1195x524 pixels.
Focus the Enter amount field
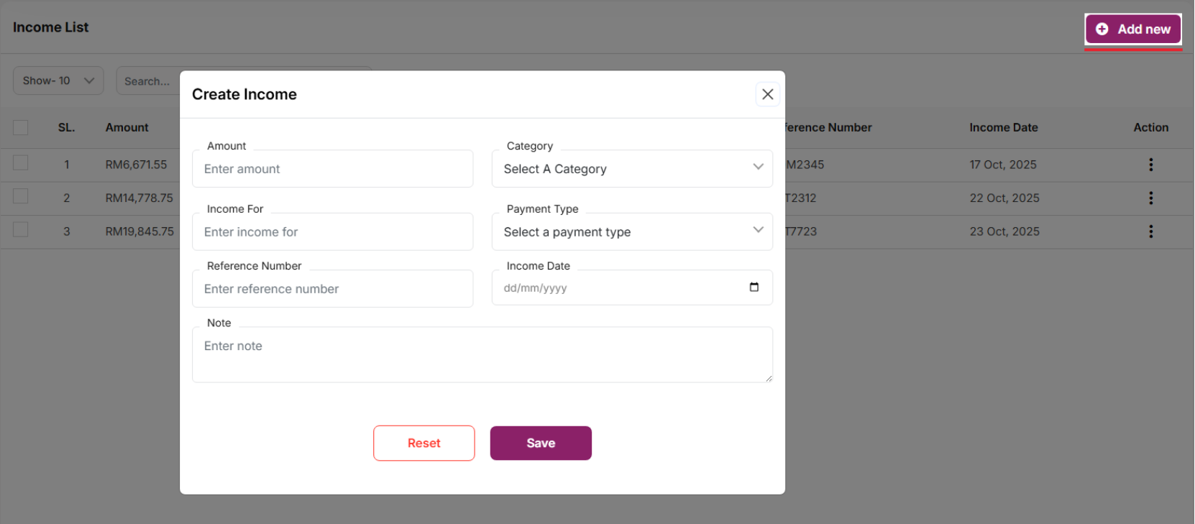point(332,169)
